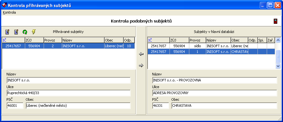Click the left-pointing transfer arrow

(141, 54)
